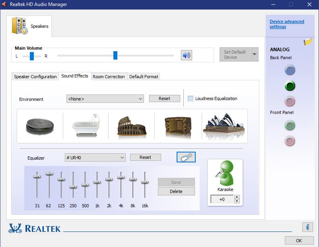Screen dimensions: 319x247
Task: Click the 1k equalizer slider knob
Action: [x=97, y=182]
